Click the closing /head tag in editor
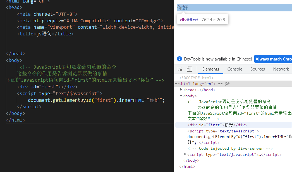Image resolution: width=292 pixels, height=172 pixels. pyautogui.click(x=15, y=54)
